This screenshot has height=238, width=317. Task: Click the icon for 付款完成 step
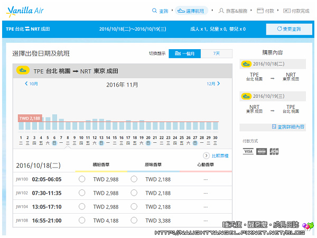click(287, 11)
